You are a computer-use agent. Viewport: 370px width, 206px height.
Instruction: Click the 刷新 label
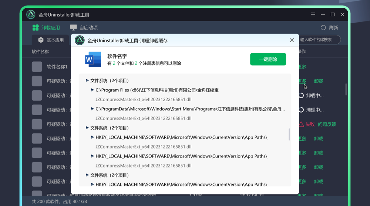(x=334, y=28)
